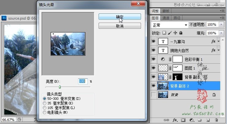The width and height of the screenshot is (227, 124).
Task: Click new group folder icon
Action: 200,120
